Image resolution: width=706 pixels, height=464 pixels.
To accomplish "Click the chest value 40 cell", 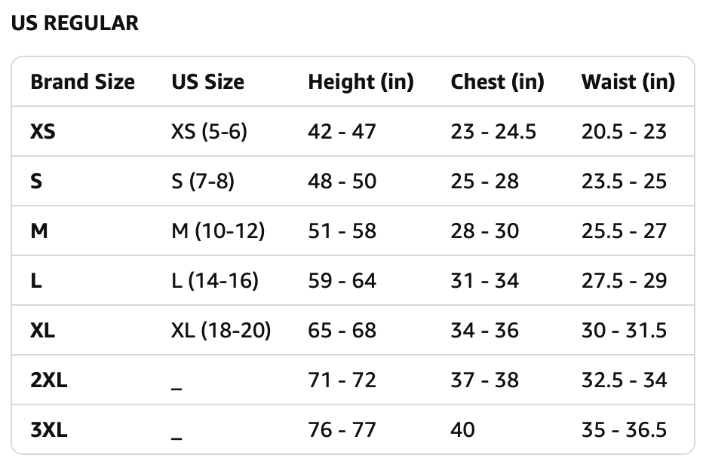I will [x=463, y=430].
